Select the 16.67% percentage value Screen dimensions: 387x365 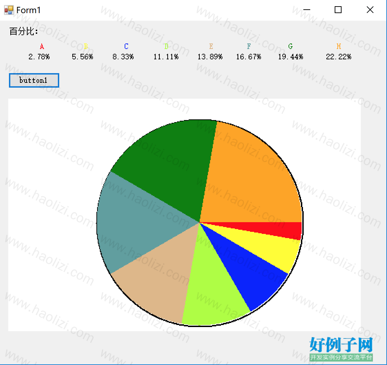(x=249, y=57)
